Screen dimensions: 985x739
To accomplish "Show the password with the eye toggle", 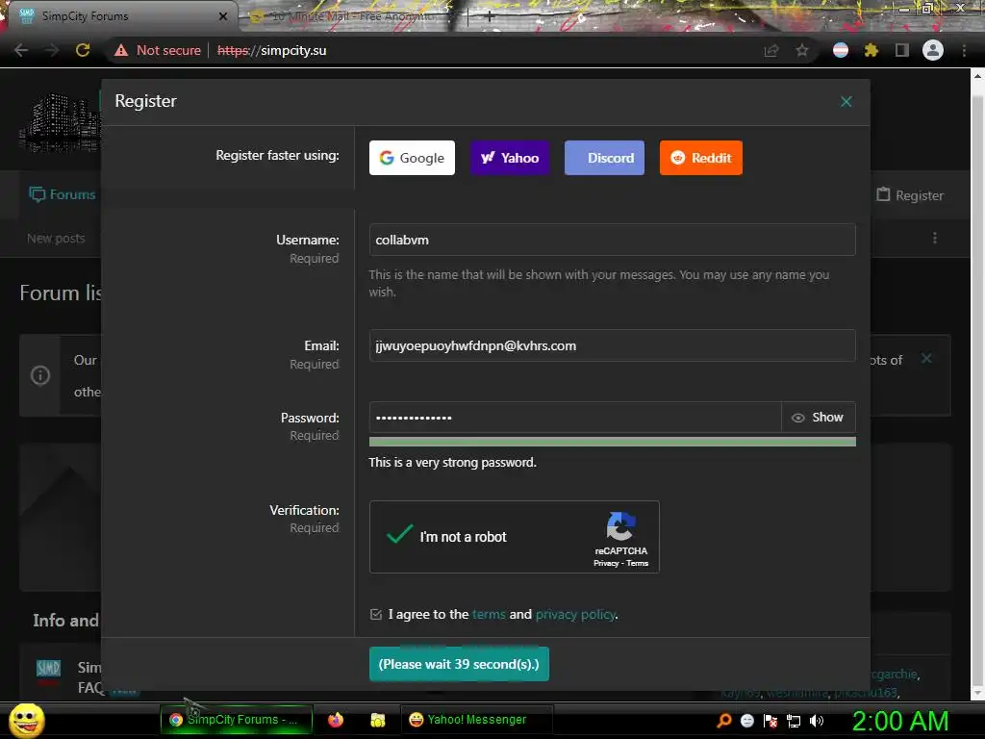I will point(818,418).
